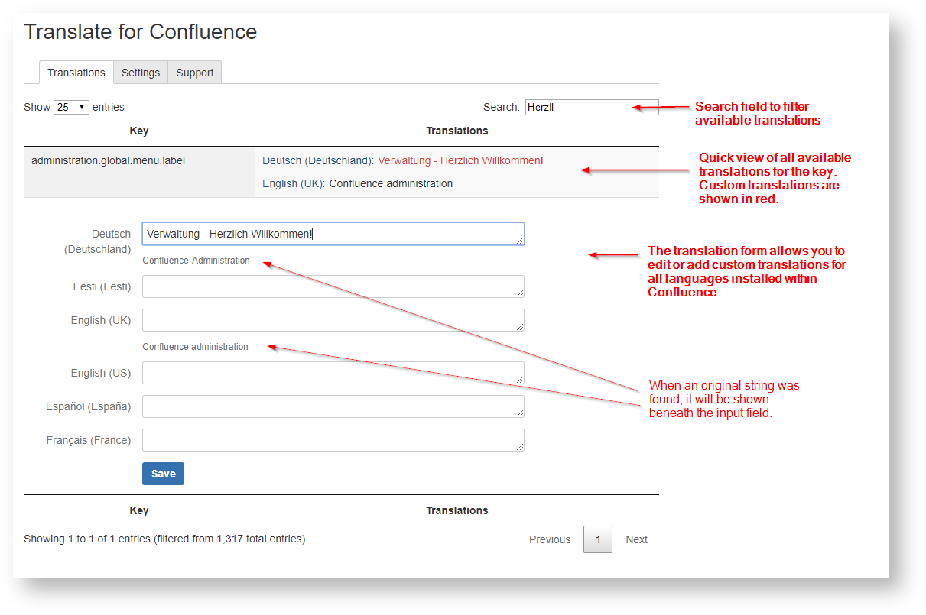Go to the Previous page
This screenshot has height=615, width=926.
click(549, 539)
